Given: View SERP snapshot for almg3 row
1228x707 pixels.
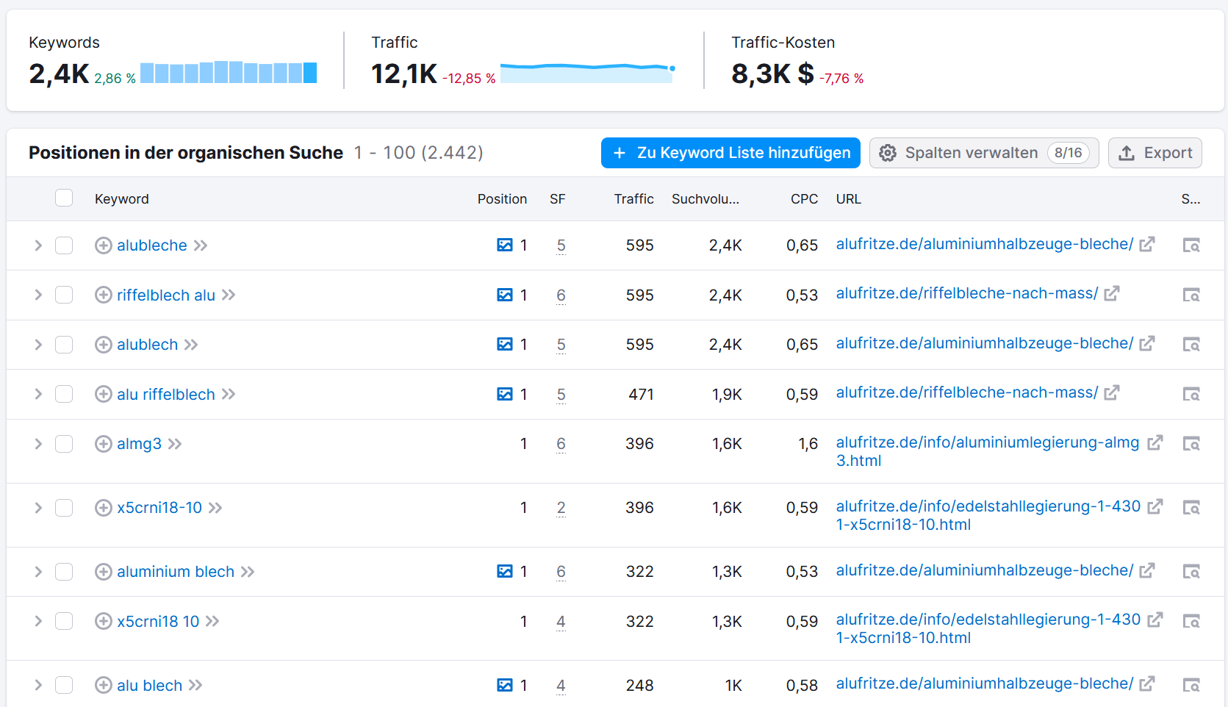Looking at the screenshot, I should point(1191,444).
